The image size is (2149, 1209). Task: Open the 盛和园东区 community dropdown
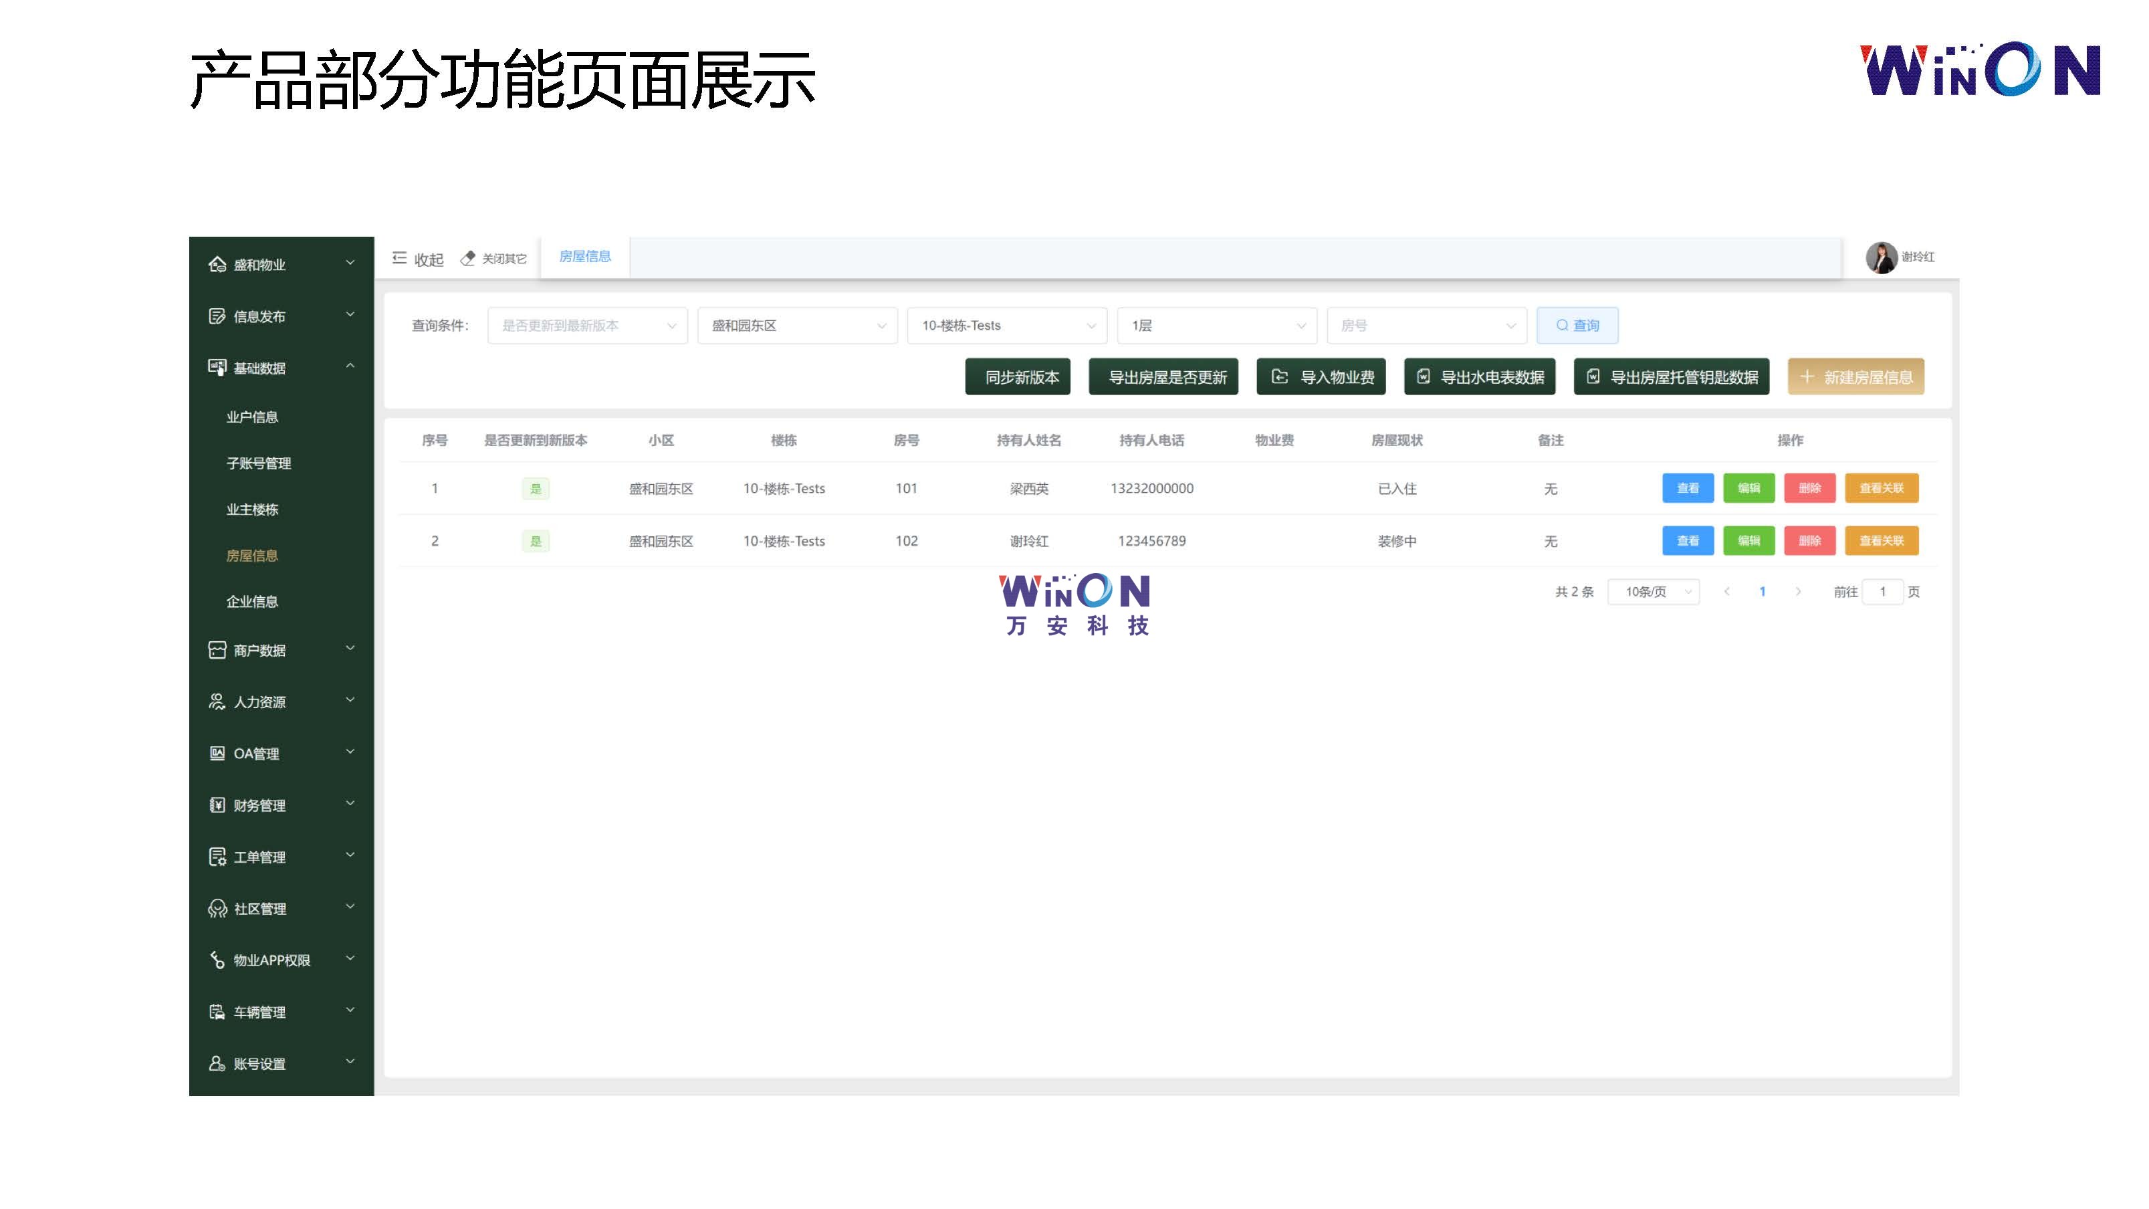[x=798, y=326]
